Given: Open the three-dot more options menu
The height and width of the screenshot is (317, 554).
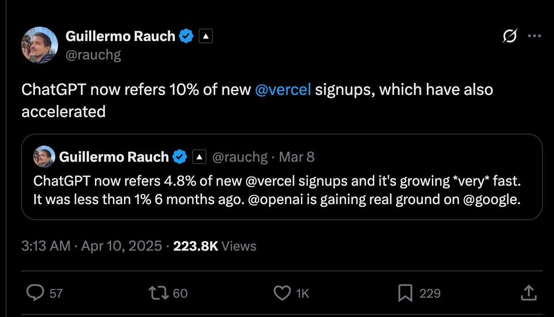Looking at the screenshot, I should (534, 36).
